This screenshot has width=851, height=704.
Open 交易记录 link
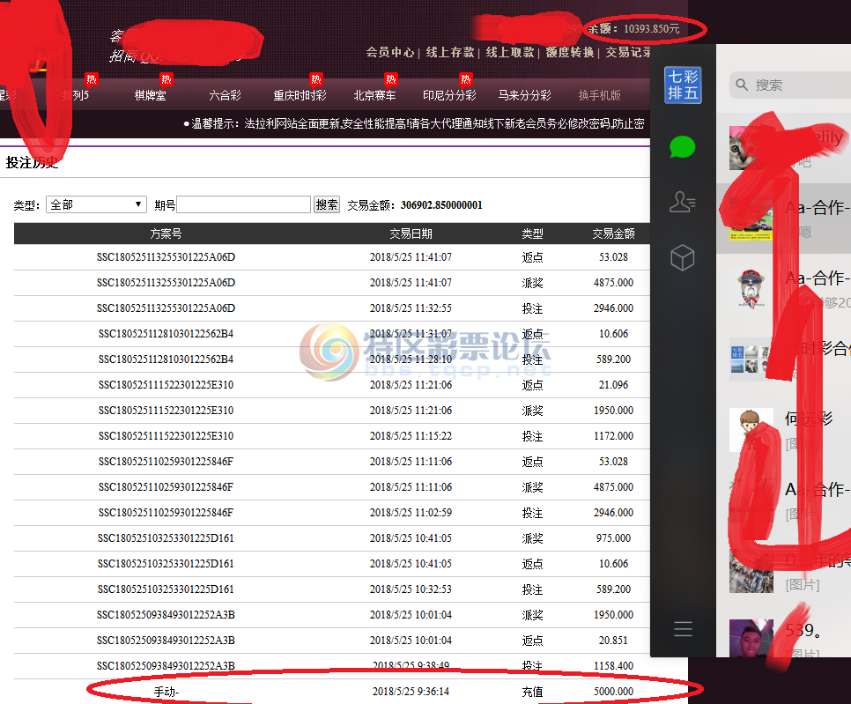tap(628, 52)
